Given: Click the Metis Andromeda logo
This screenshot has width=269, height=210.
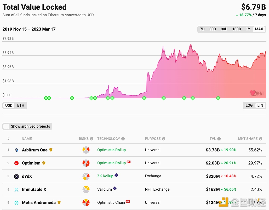Looking at the screenshot, I should (x=16, y=202).
